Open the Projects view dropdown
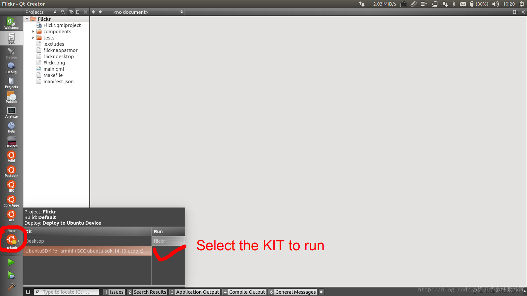Viewport: 527px width, 296px height. [41, 12]
